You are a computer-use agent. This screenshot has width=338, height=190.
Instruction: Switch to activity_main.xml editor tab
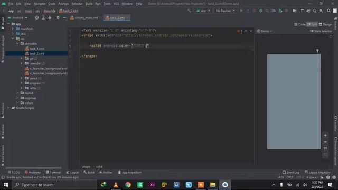click(84, 17)
